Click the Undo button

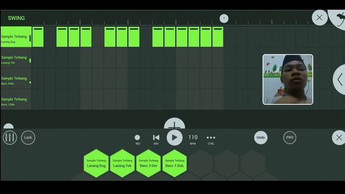(261, 137)
